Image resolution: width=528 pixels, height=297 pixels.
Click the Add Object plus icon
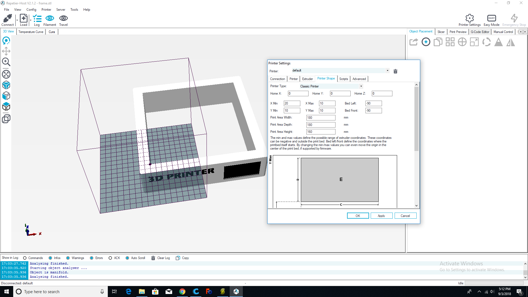click(x=426, y=42)
